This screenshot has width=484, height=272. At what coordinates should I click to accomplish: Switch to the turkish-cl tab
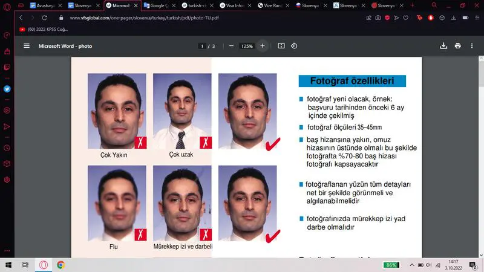[x=198, y=5]
